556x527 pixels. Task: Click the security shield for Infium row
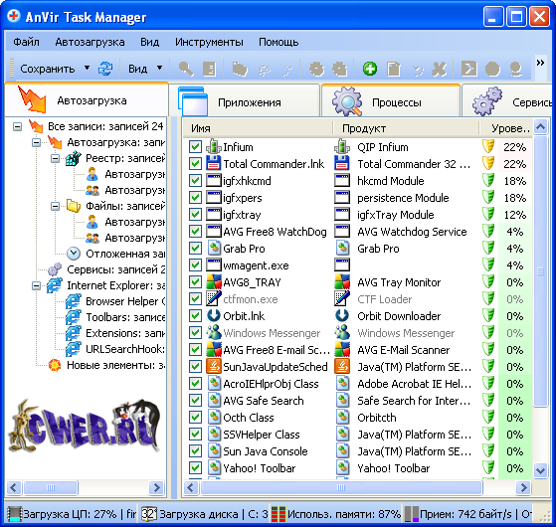488,147
